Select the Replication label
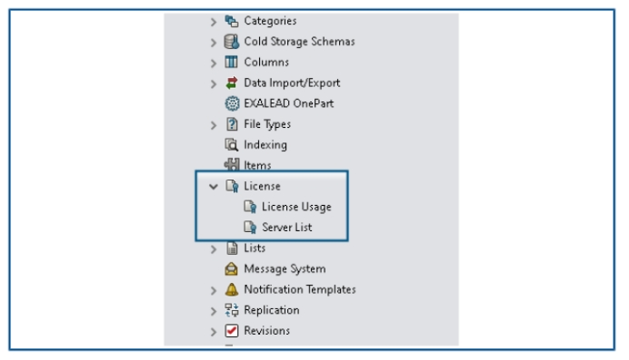 coord(272,310)
